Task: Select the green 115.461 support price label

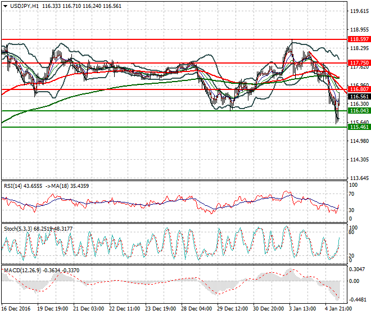Action: click(359, 127)
